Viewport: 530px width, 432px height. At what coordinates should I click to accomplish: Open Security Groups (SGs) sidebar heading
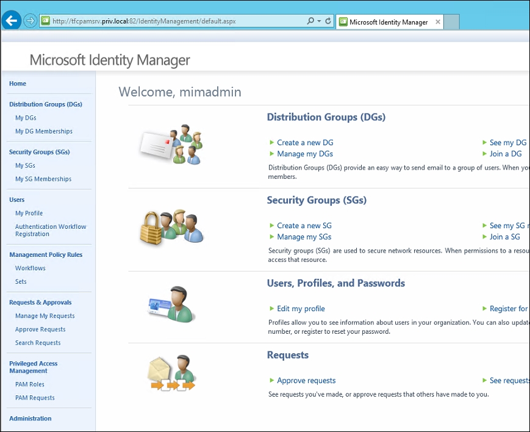[39, 152]
